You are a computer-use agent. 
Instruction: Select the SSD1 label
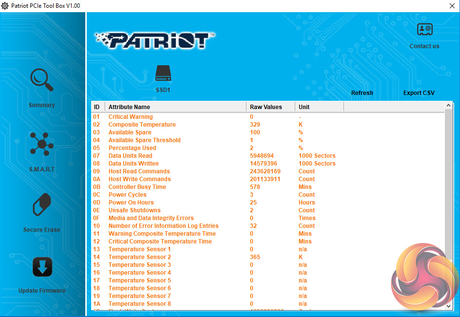pos(163,90)
